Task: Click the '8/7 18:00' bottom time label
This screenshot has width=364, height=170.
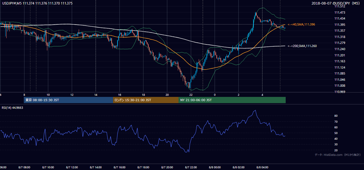Action: point(143,168)
